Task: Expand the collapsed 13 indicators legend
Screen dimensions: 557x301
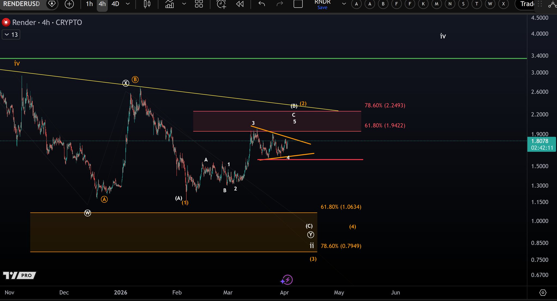Action: [11, 35]
